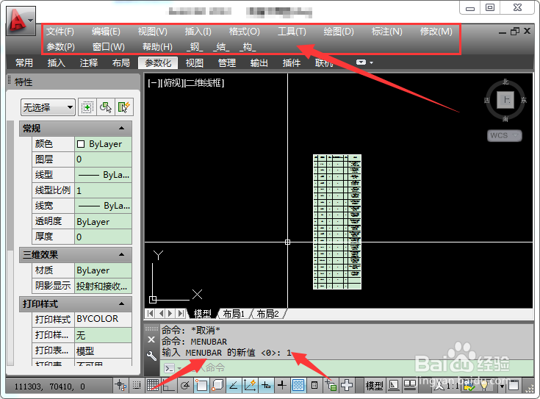The image size is (540, 399).
Task: Toggle Ortho Mode in status bar
Action: click(168, 385)
